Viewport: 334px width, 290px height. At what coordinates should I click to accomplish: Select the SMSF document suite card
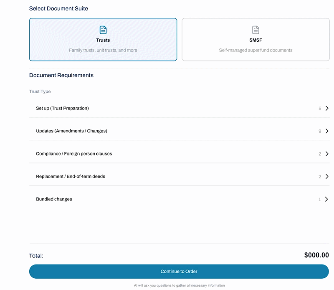click(256, 39)
